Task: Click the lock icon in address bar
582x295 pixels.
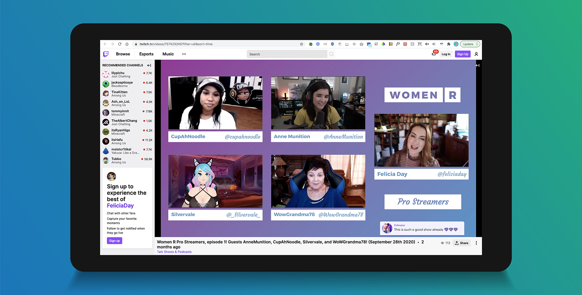Action: tap(136, 44)
